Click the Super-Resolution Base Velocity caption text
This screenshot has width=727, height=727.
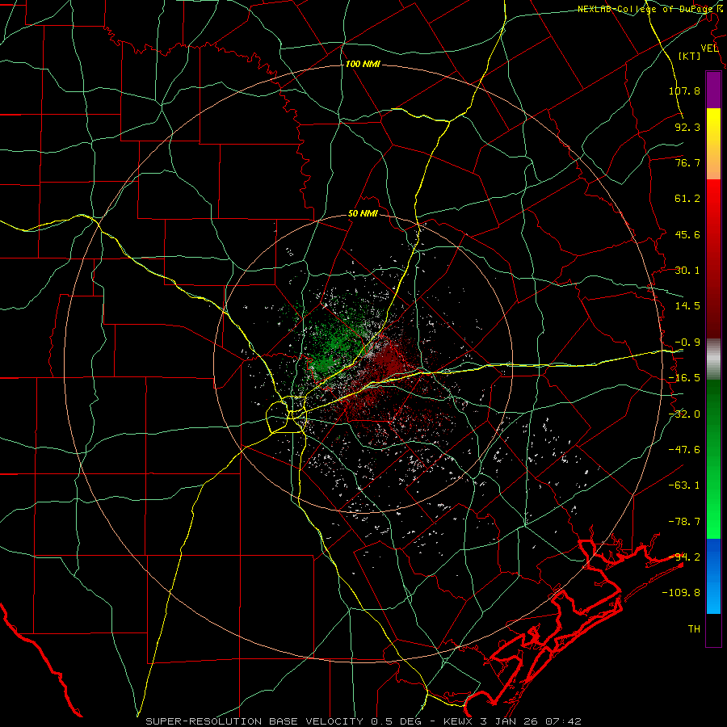tap(363, 721)
